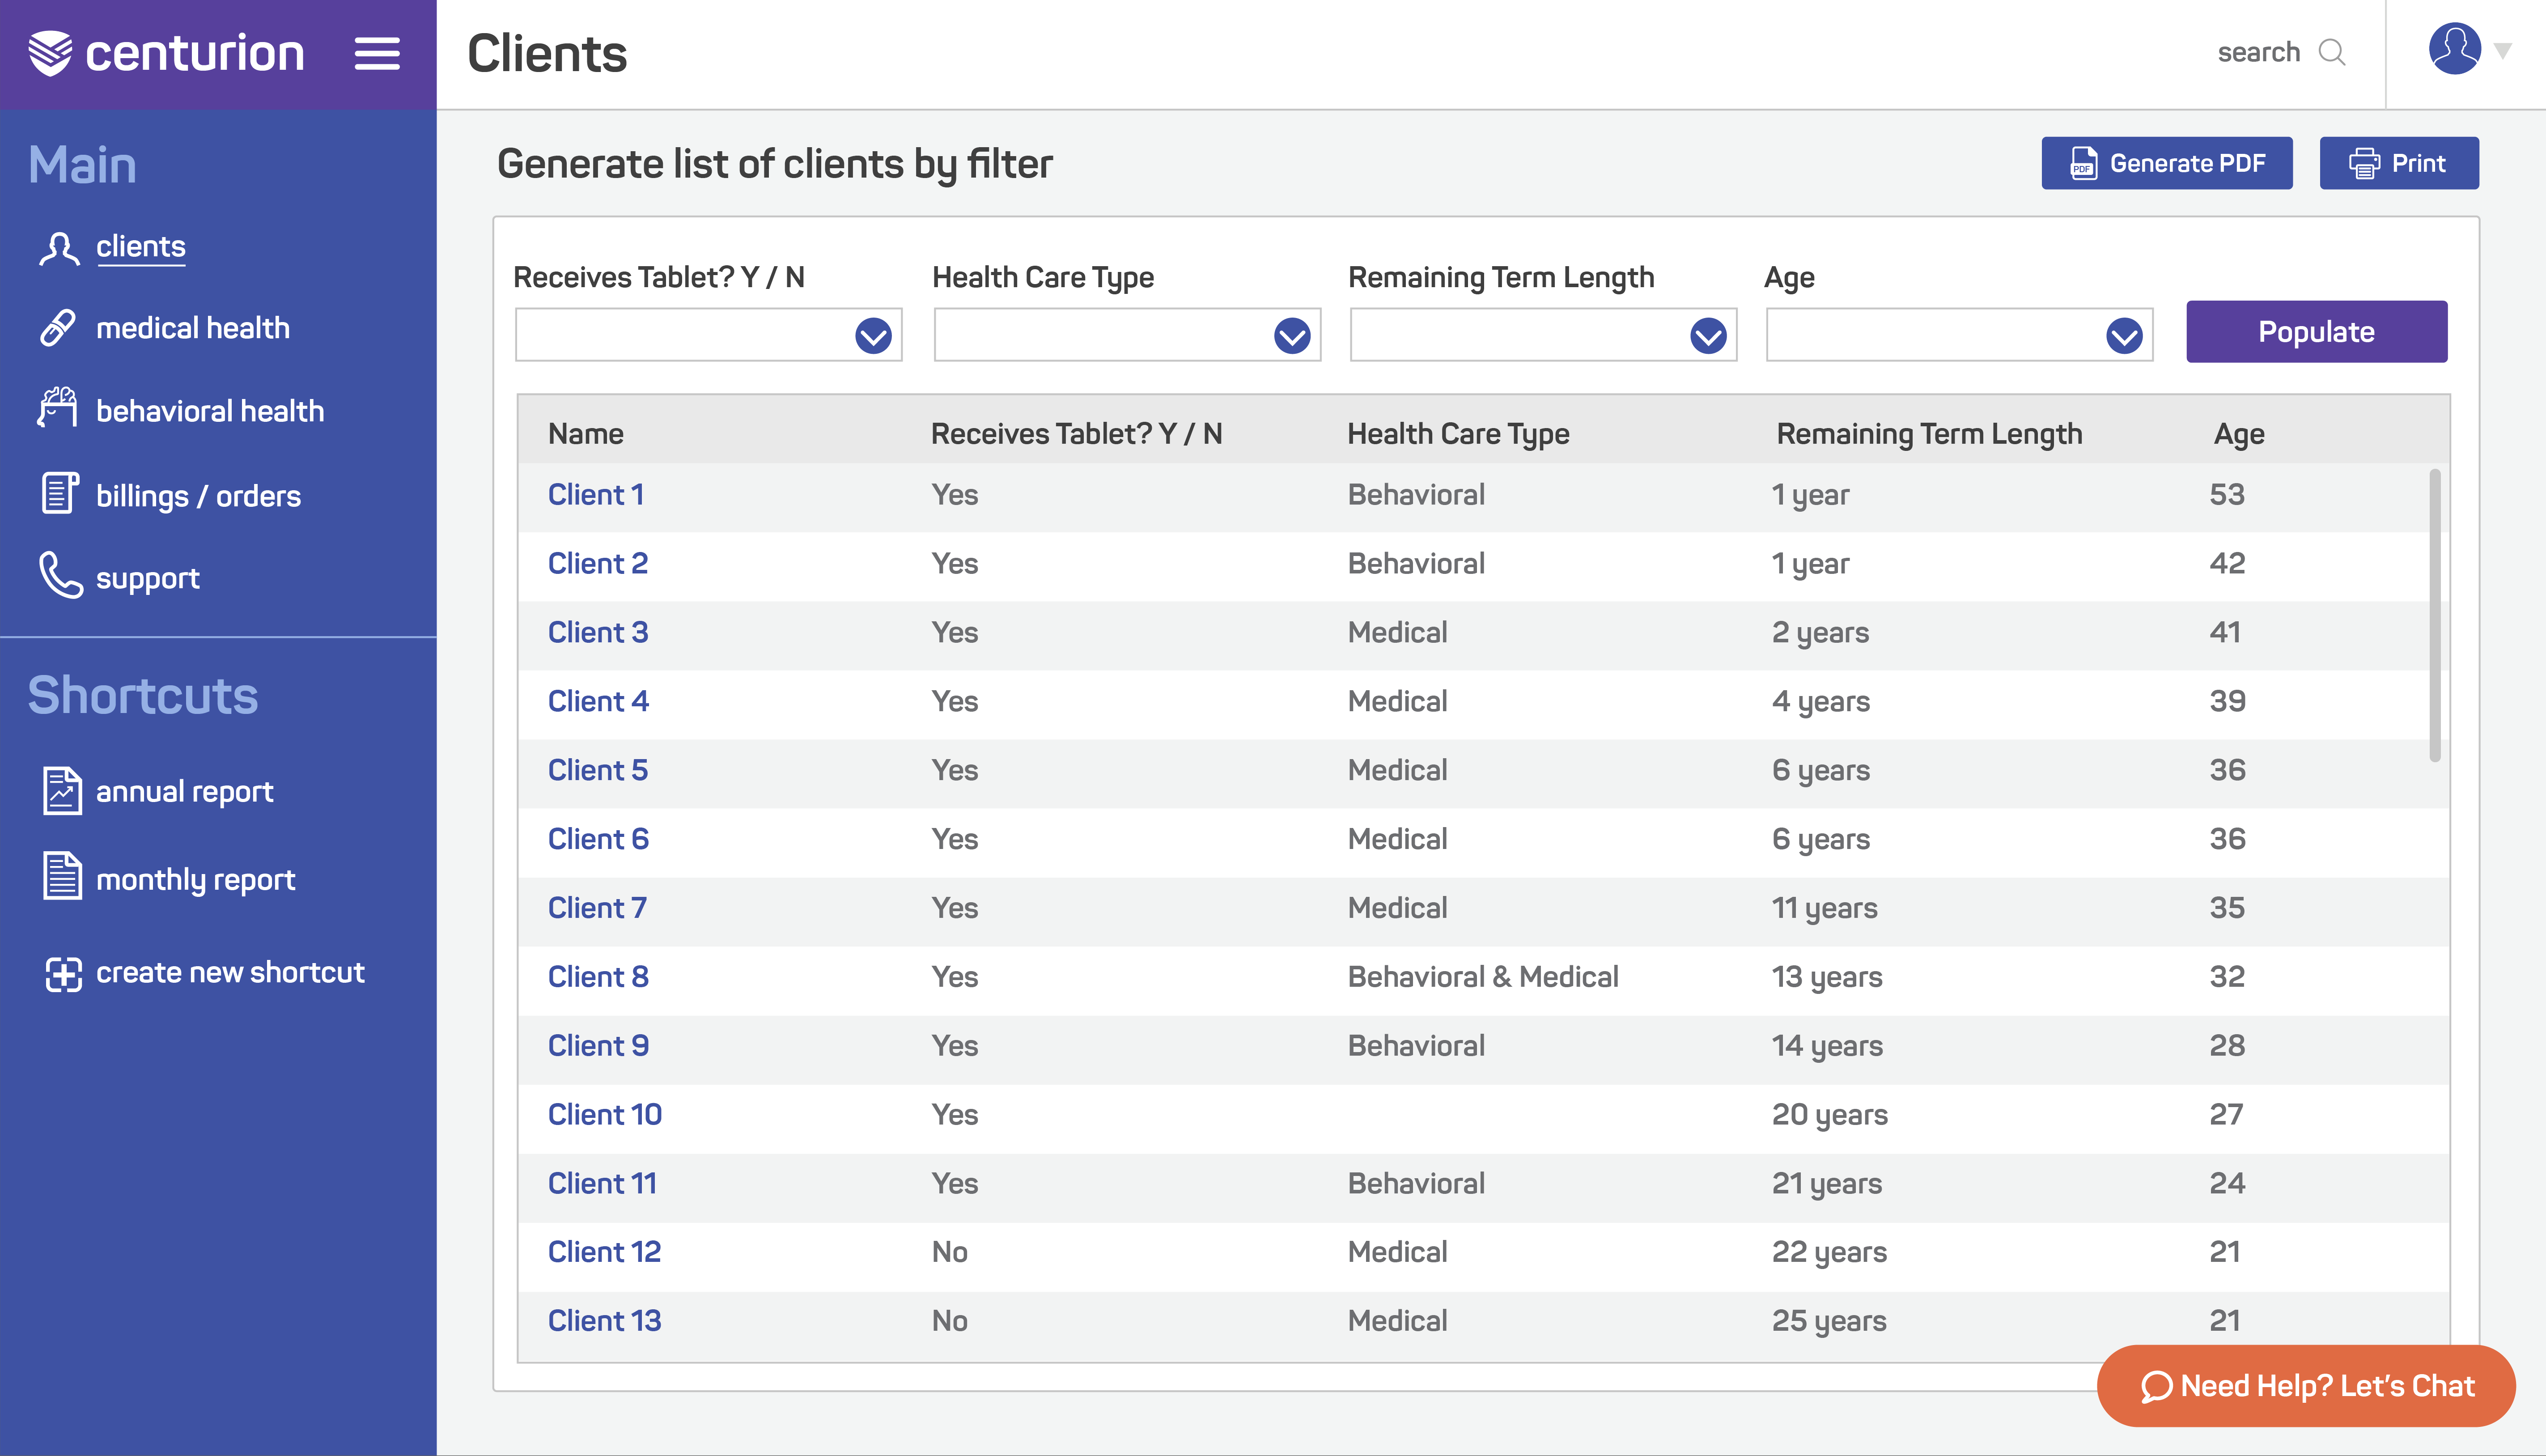
Task: Open the behavioral health menu item
Action: (210, 411)
